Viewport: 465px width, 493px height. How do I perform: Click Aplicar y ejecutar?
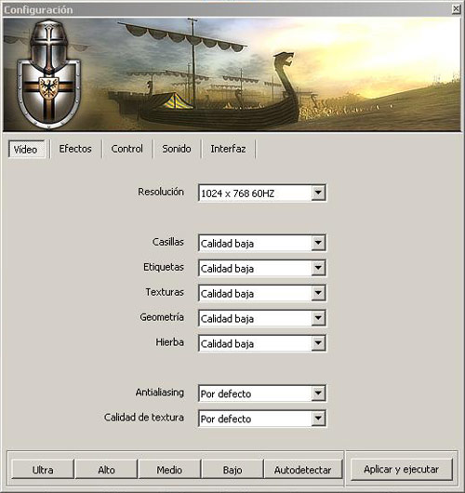point(401,469)
